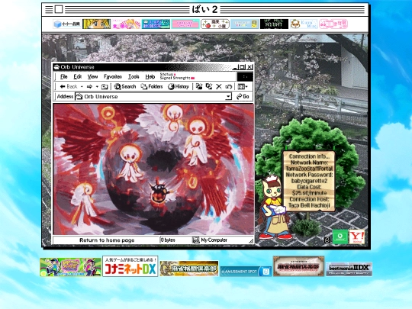Click the yellow anime face banner button
412x309 pixels.
point(97,24)
